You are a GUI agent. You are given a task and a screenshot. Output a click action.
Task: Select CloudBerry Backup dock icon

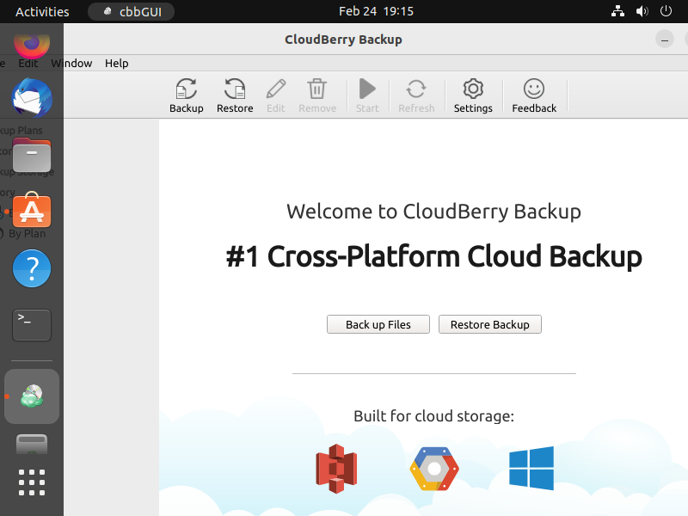pos(32,396)
